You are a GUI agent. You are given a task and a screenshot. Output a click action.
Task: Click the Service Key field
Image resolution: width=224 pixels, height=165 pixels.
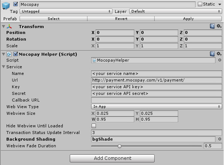pos(156,87)
